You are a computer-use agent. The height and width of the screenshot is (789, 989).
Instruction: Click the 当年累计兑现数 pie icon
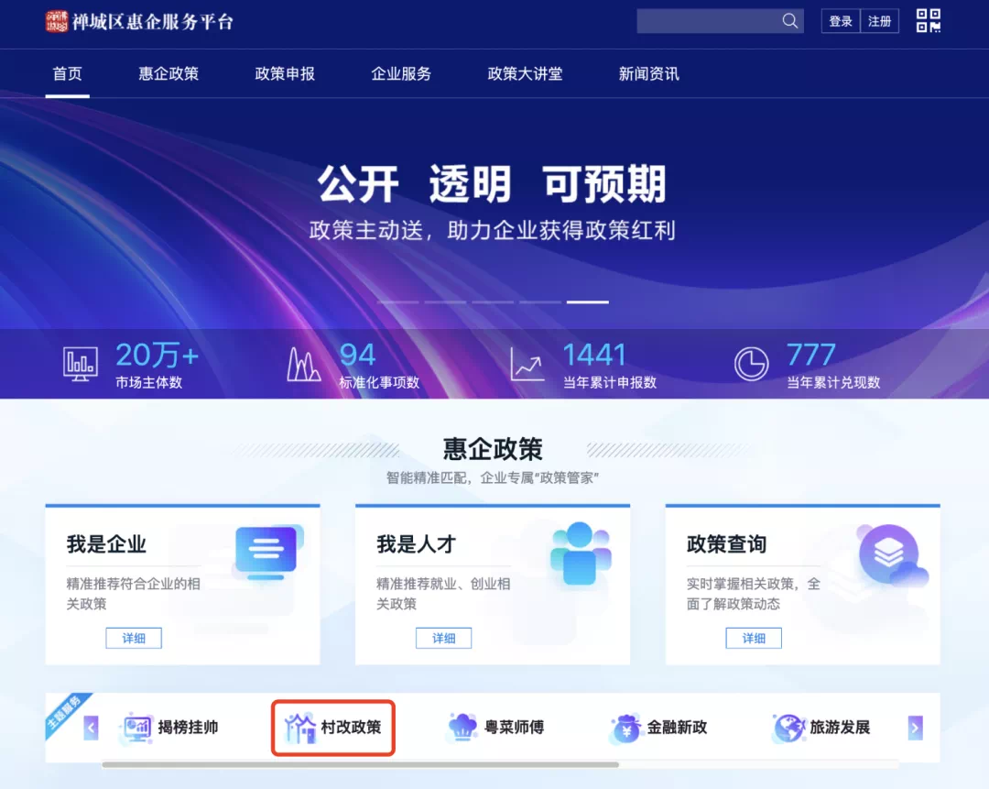click(751, 364)
